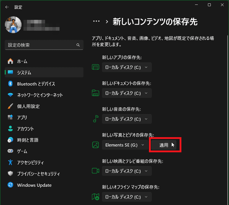Click the breadcrumb ellipsis button
The width and height of the screenshot is (229, 205).
point(96,21)
